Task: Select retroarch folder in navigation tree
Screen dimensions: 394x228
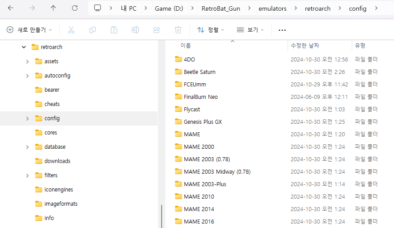Action: coord(47,47)
